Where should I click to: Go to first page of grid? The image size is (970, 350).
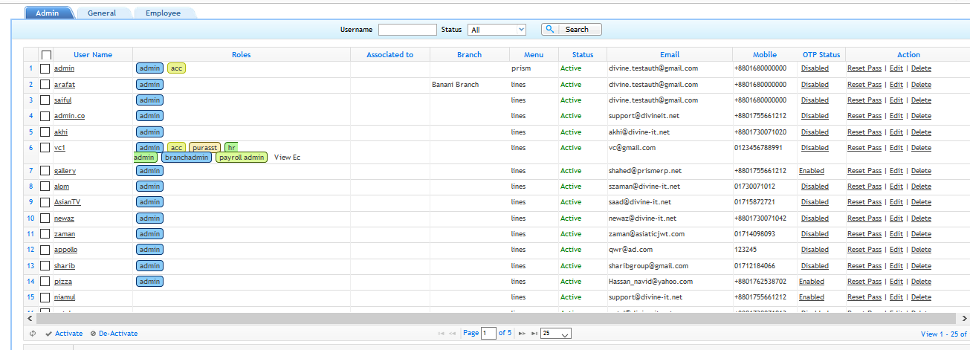(x=442, y=334)
